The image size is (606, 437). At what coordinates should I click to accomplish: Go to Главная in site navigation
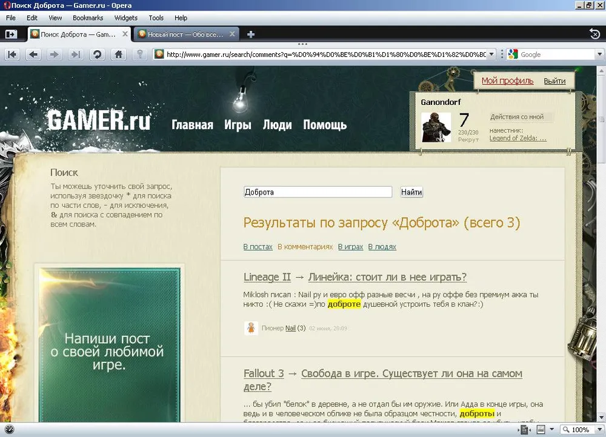coord(193,125)
